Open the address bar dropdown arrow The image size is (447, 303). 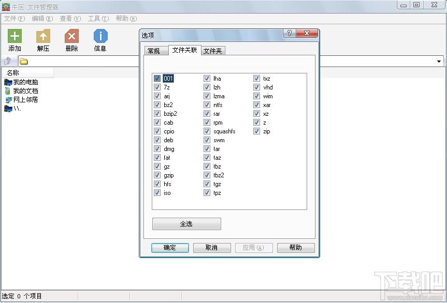coord(439,61)
